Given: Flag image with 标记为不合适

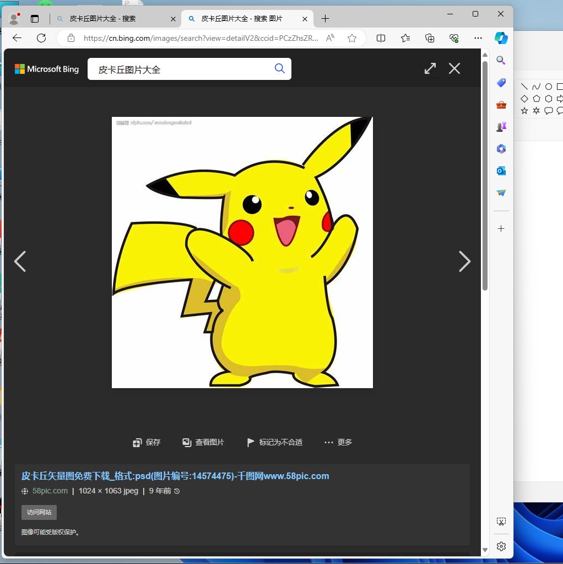Looking at the screenshot, I should pos(275,442).
